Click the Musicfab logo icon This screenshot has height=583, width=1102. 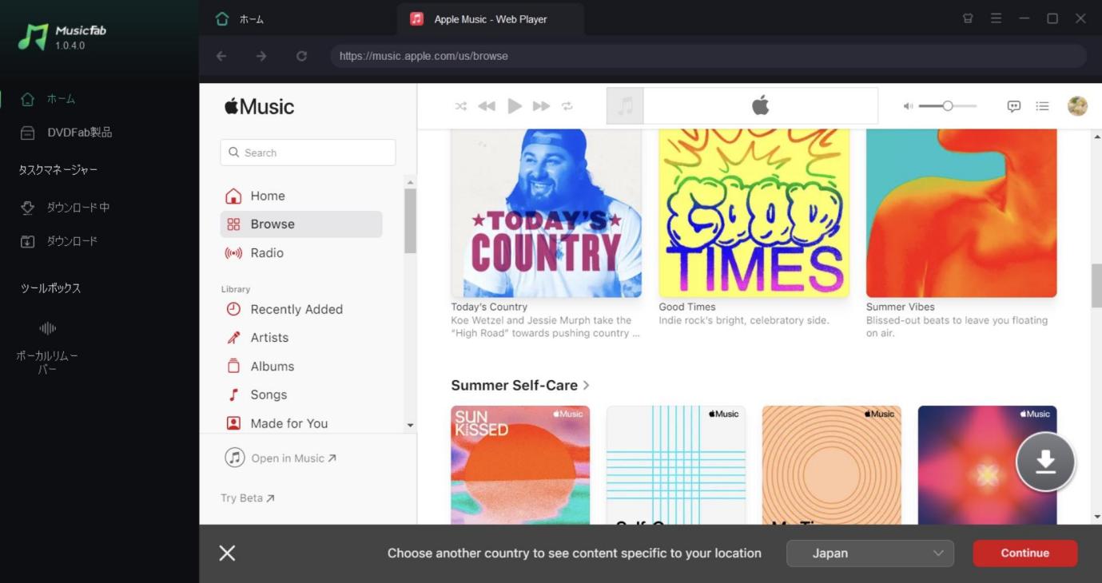[33, 37]
